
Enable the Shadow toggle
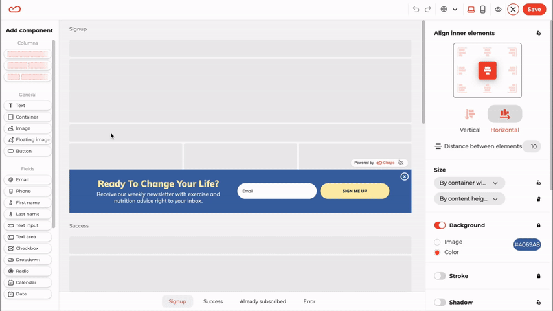click(440, 303)
